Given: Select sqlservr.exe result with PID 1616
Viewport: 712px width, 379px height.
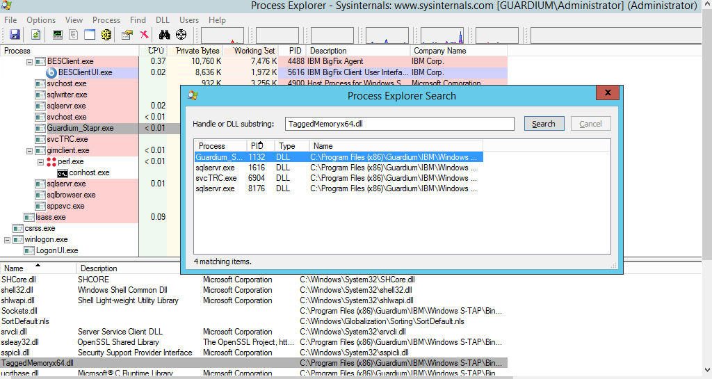Looking at the screenshot, I should (339, 168).
